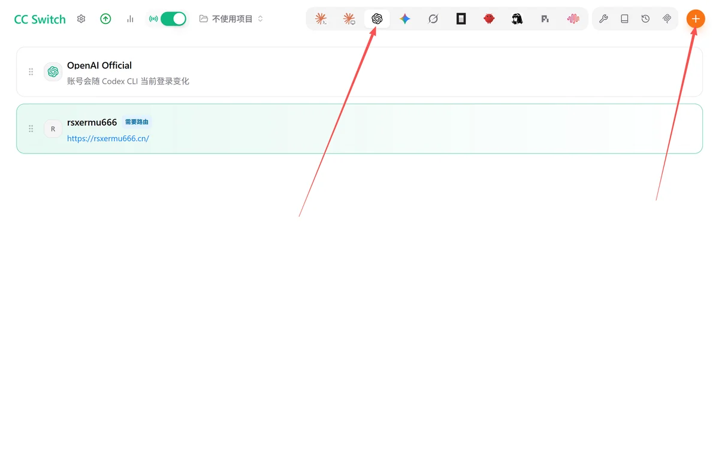Open the book prompts icon
This screenshot has height=452, width=719.
pyautogui.click(x=624, y=19)
